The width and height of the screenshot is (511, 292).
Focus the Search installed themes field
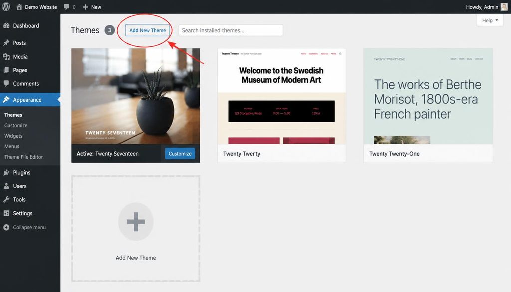click(x=231, y=30)
